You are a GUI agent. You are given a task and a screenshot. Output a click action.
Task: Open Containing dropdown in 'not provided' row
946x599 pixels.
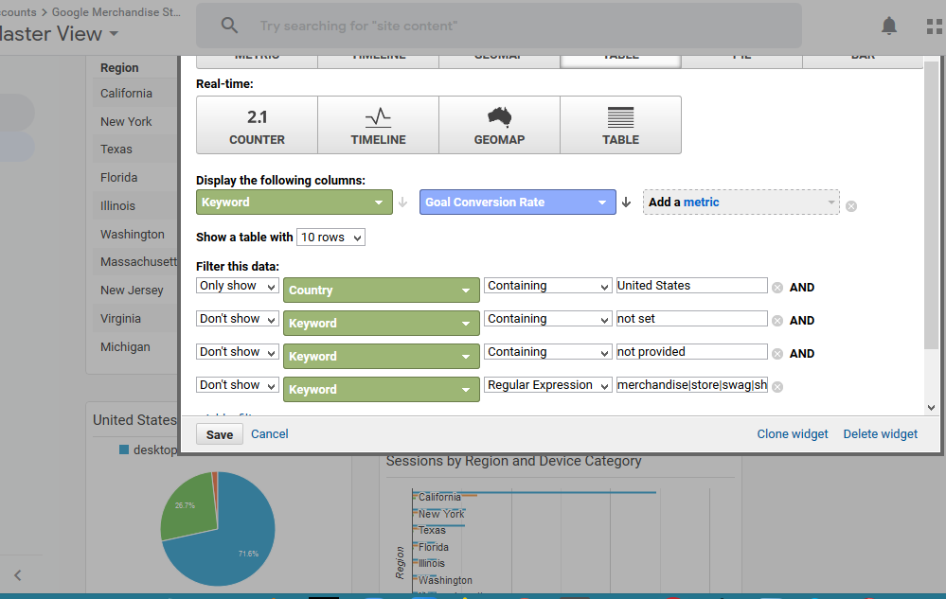click(x=548, y=352)
